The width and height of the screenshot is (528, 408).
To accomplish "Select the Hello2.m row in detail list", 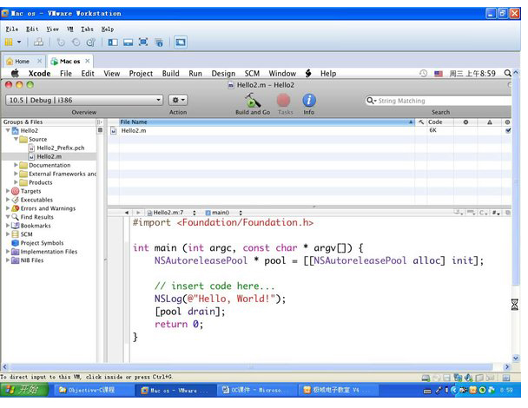I will click(x=309, y=130).
